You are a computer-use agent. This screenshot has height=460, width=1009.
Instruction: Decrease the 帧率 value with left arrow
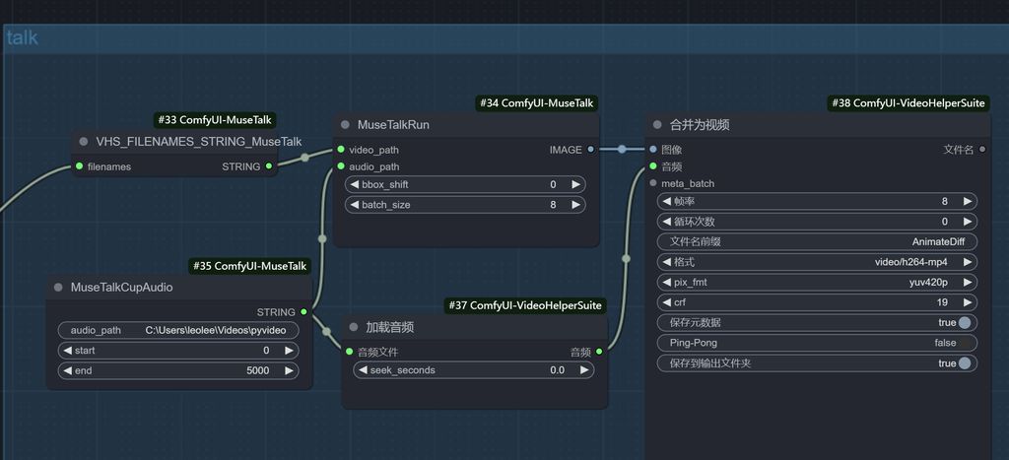coord(665,201)
